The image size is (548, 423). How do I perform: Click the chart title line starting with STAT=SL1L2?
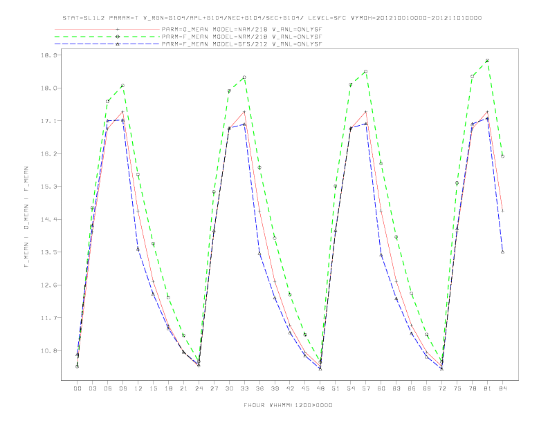click(272, 18)
